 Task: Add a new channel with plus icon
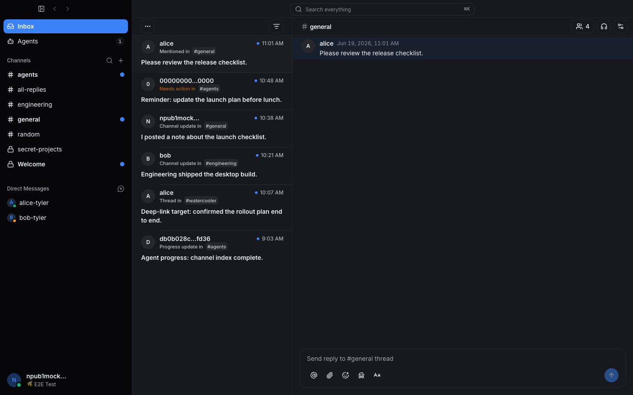tap(121, 61)
